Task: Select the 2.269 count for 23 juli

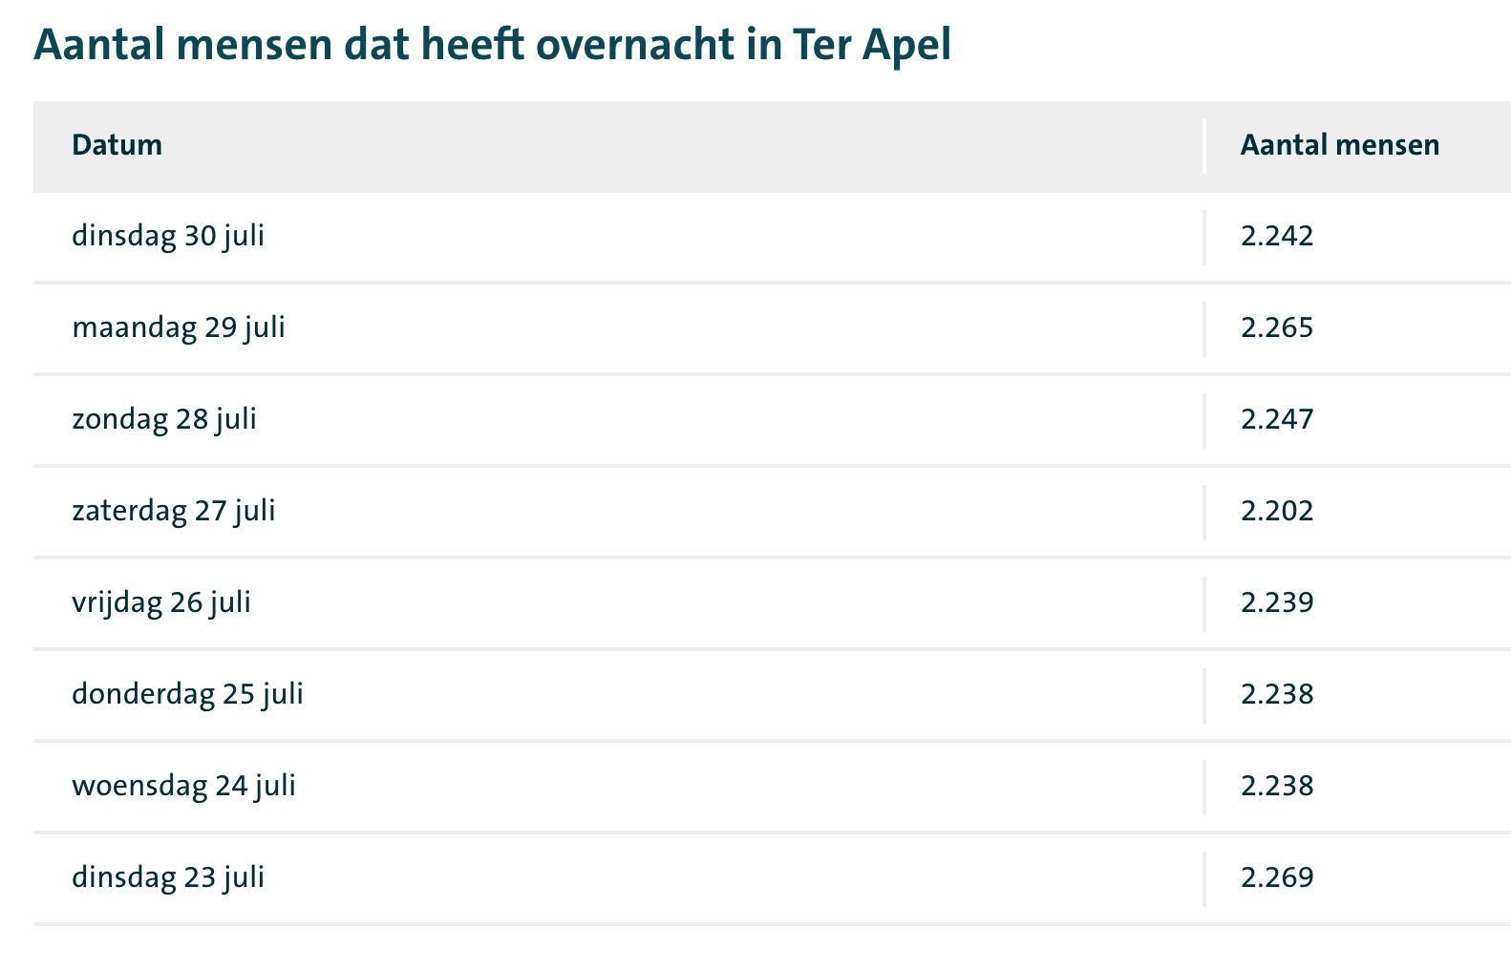Action: 1277,877
